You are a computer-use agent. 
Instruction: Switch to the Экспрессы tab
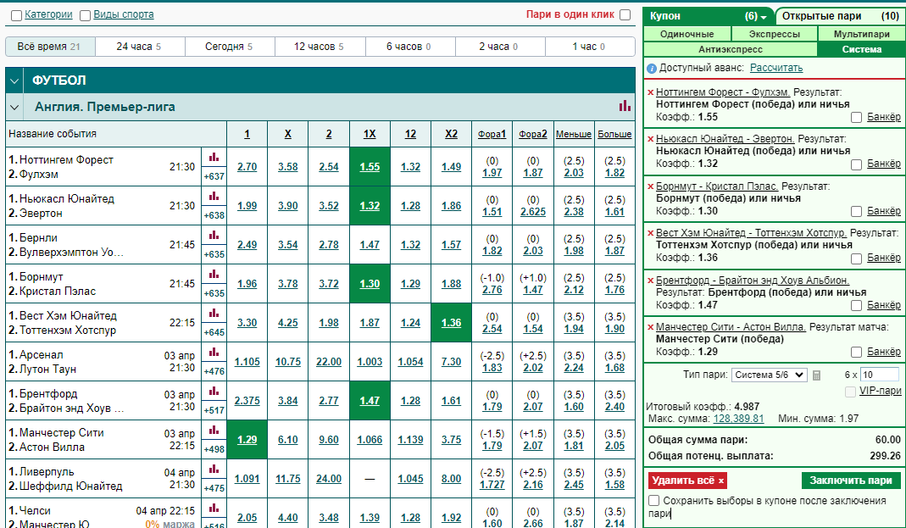pos(775,34)
